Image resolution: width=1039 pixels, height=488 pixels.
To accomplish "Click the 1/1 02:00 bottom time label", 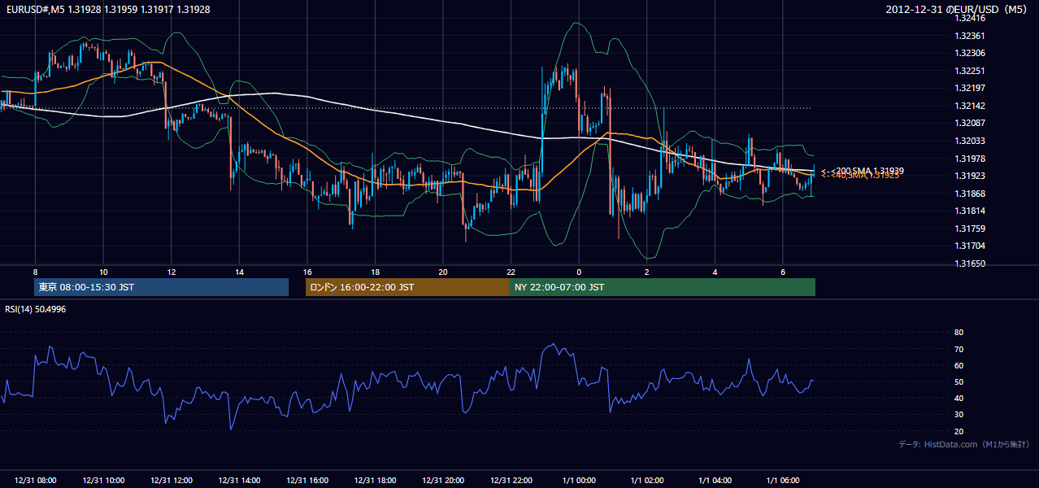I will (647, 481).
